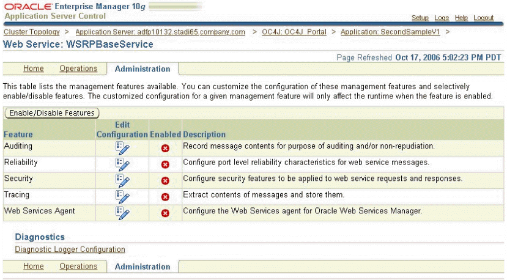Click the Web Service: WSRPBaseService heading

(x=78, y=44)
